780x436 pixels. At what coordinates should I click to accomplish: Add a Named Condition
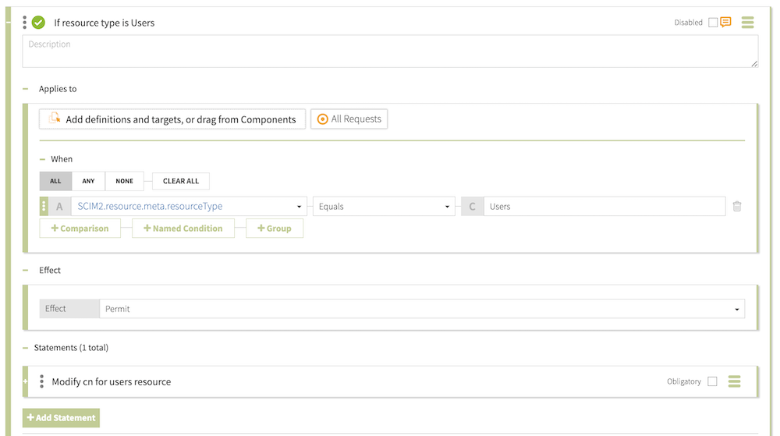(x=183, y=229)
